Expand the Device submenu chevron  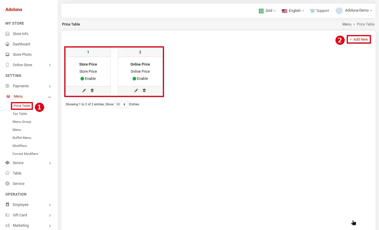pos(50,163)
